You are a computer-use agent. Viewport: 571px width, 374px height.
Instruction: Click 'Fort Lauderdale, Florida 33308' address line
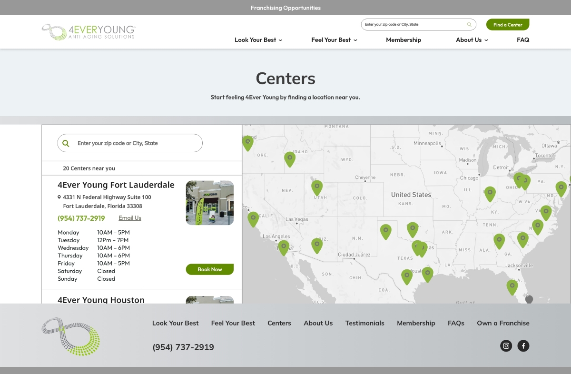tap(103, 206)
